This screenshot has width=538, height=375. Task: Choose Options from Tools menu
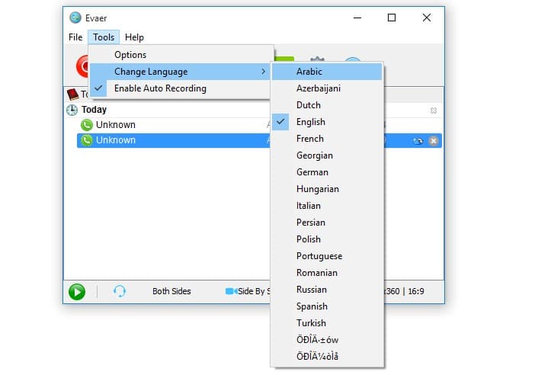[x=130, y=55]
